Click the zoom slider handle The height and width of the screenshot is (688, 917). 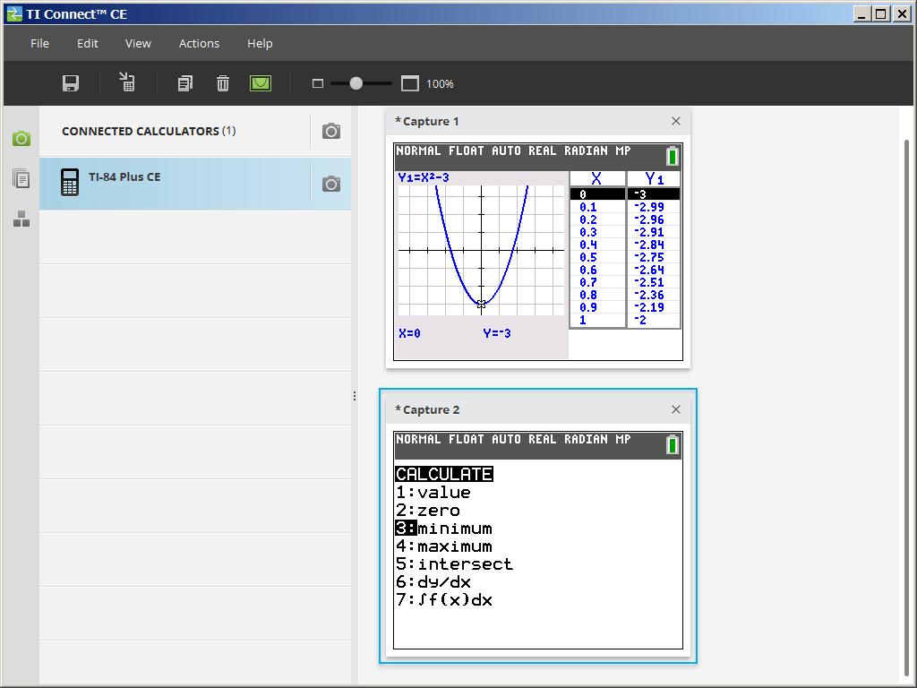[356, 83]
